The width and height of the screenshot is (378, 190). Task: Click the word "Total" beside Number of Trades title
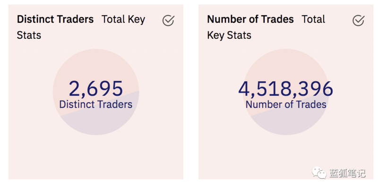click(x=313, y=19)
